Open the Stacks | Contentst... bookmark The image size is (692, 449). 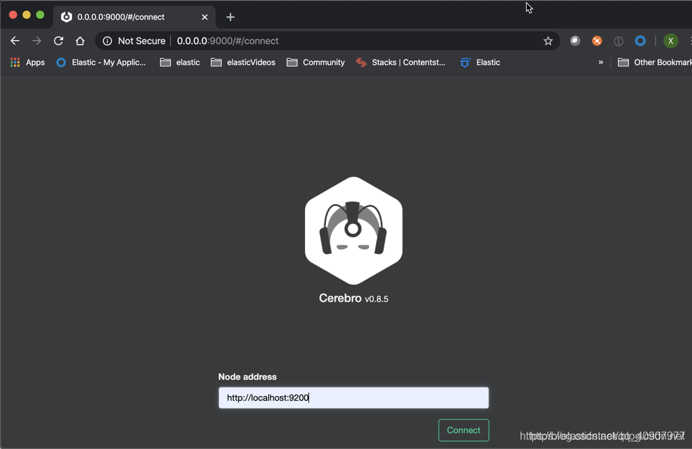pos(401,62)
